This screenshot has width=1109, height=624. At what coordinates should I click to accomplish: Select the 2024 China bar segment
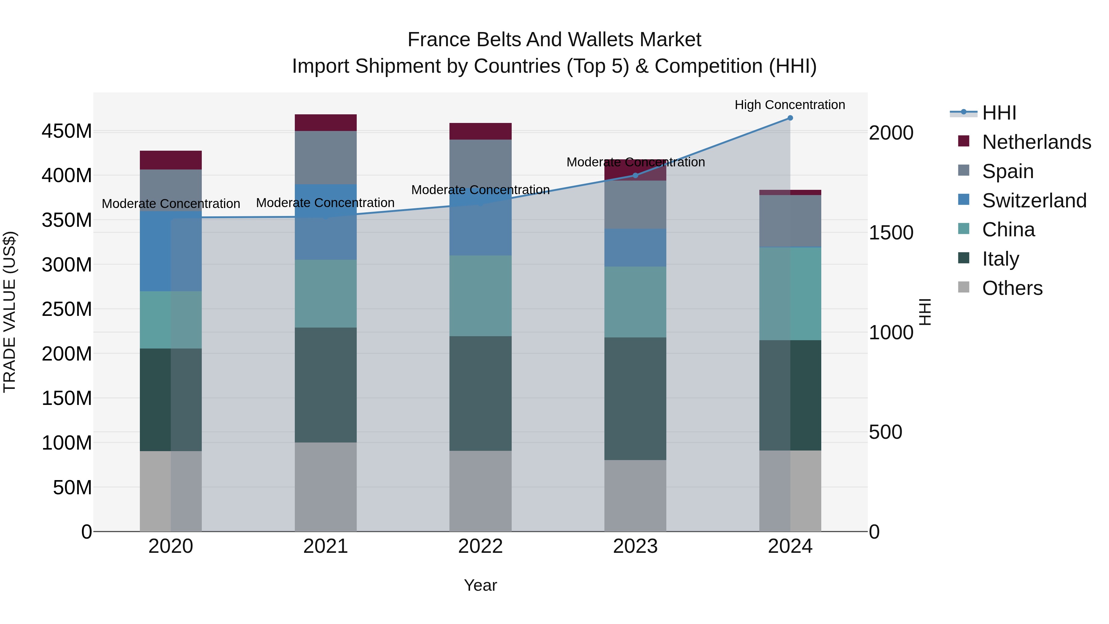tap(790, 294)
